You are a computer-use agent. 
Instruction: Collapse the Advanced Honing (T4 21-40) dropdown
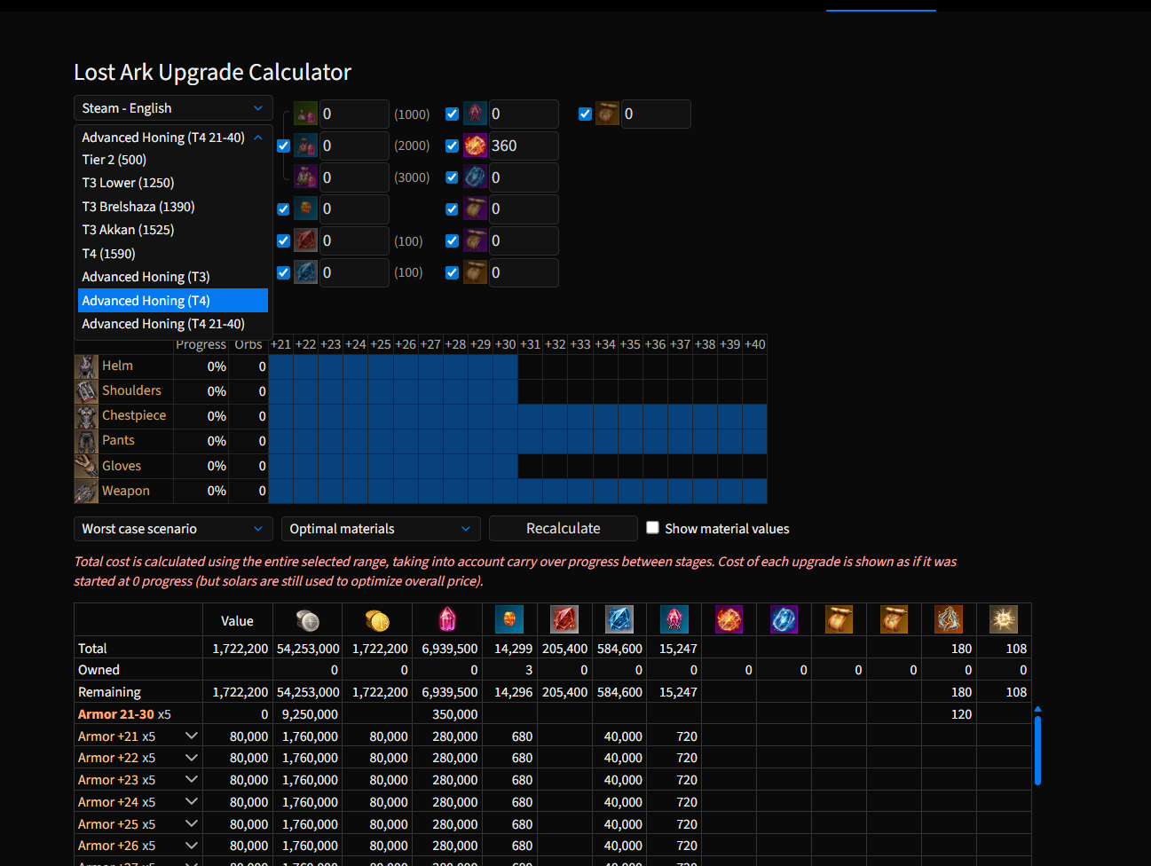coord(173,138)
